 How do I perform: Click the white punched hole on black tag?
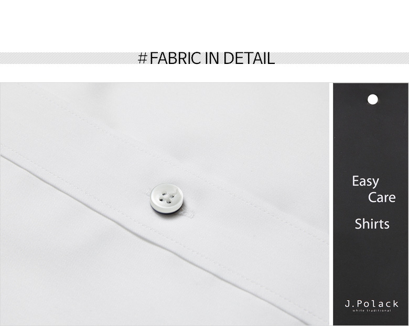click(372, 100)
